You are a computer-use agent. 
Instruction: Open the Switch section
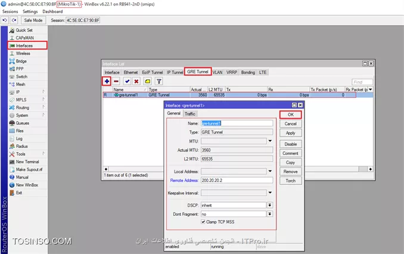coord(21,76)
